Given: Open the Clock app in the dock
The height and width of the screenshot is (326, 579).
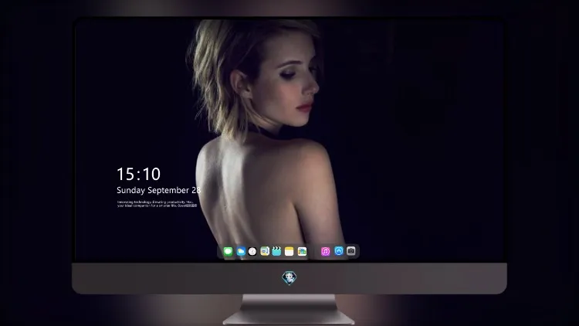Looking at the screenshot, I should point(252,251).
